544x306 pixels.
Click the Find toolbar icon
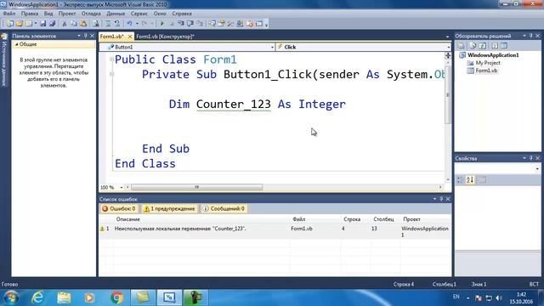pyautogui.click(x=95, y=24)
